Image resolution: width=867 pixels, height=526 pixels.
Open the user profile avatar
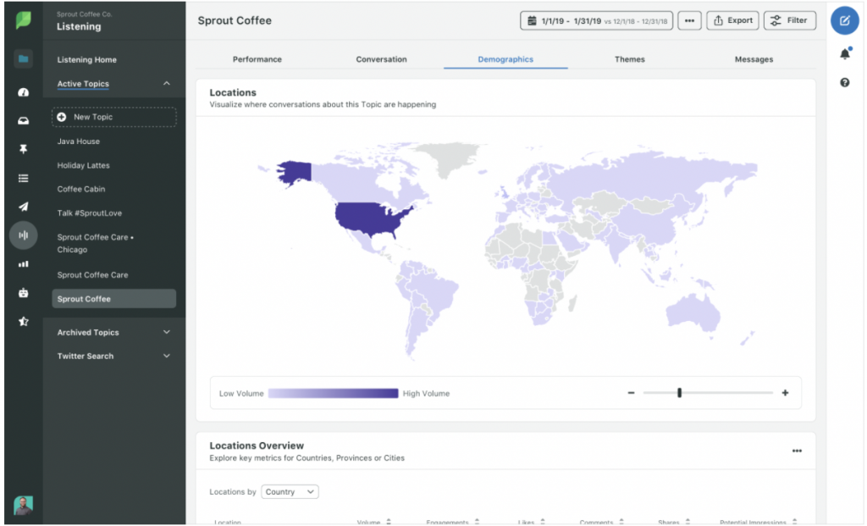click(x=23, y=505)
